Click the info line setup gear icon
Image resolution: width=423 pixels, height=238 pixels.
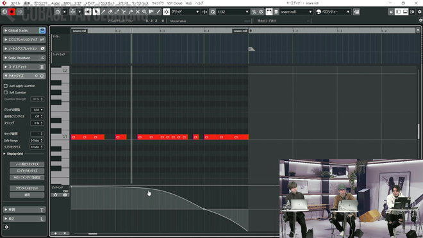pyautogui.click(x=420, y=21)
